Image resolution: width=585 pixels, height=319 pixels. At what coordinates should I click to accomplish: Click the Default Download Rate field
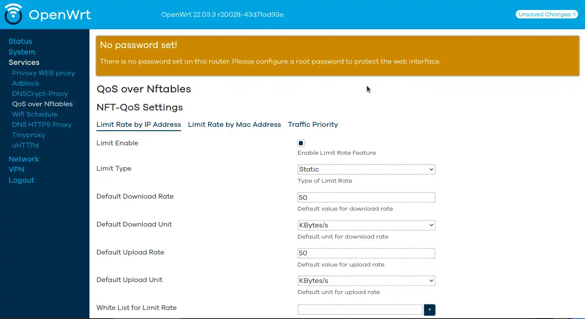point(366,197)
